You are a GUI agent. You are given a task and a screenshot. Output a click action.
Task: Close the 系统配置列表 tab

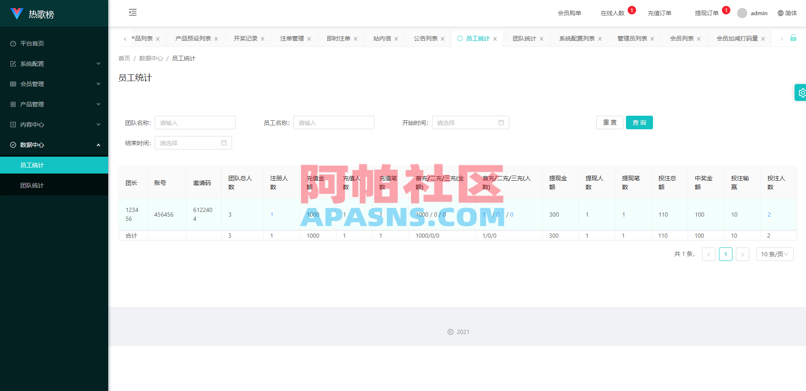click(600, 39)
